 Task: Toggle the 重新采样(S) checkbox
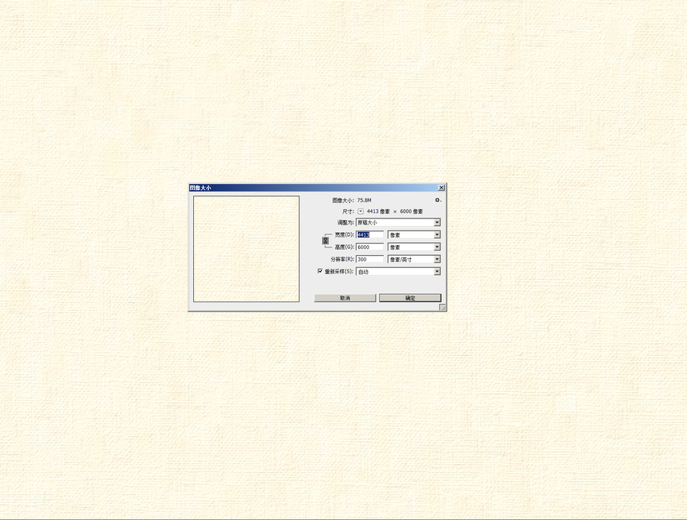(320, 271)
